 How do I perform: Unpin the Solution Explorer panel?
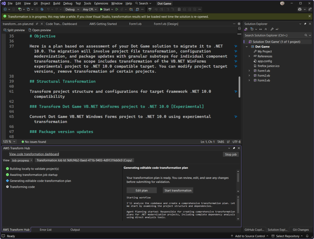[305, 24]
